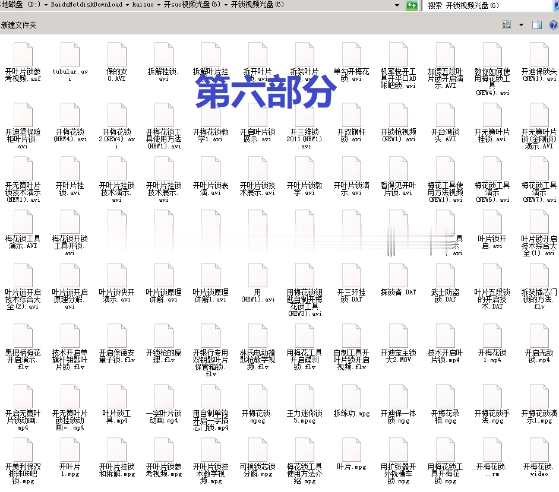The width and height of the screenshot is (559, 492).
Task: Select the tubular.avi file icon
Action: coord(70,54)
